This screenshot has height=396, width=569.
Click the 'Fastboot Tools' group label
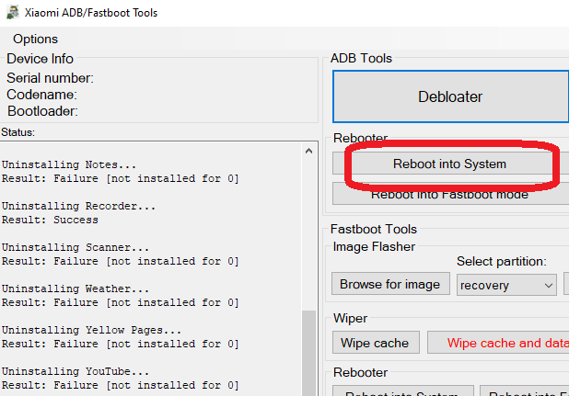[374, 229]
